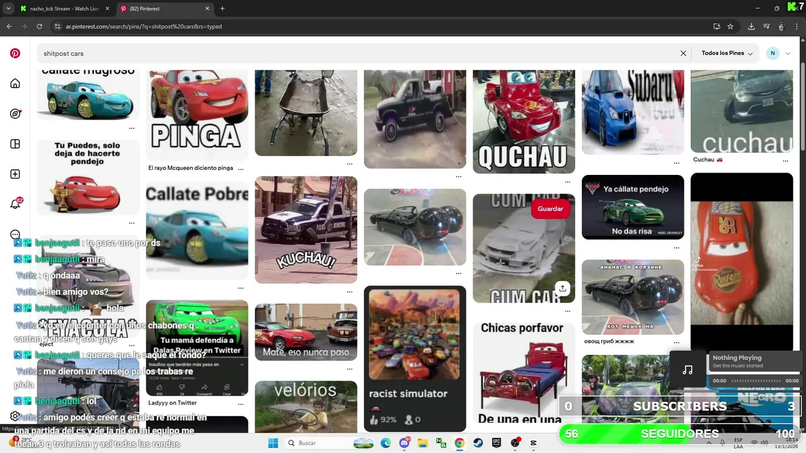The height and width of the screenshot is (453, 806).
Task: Open Ladyyy on Twitter pin link
Action: coord(173,403)
